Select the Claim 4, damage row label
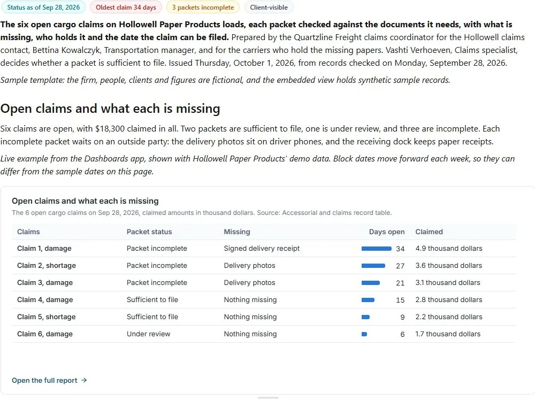Image resolution: width=535 pixels, height=401 pixels. pyautogui.click(x=45, y=300)
